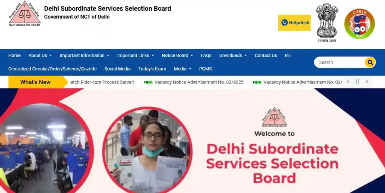Advance to next news ticker item
Viewport: 385px width, 193px height.
coord(367,82)
